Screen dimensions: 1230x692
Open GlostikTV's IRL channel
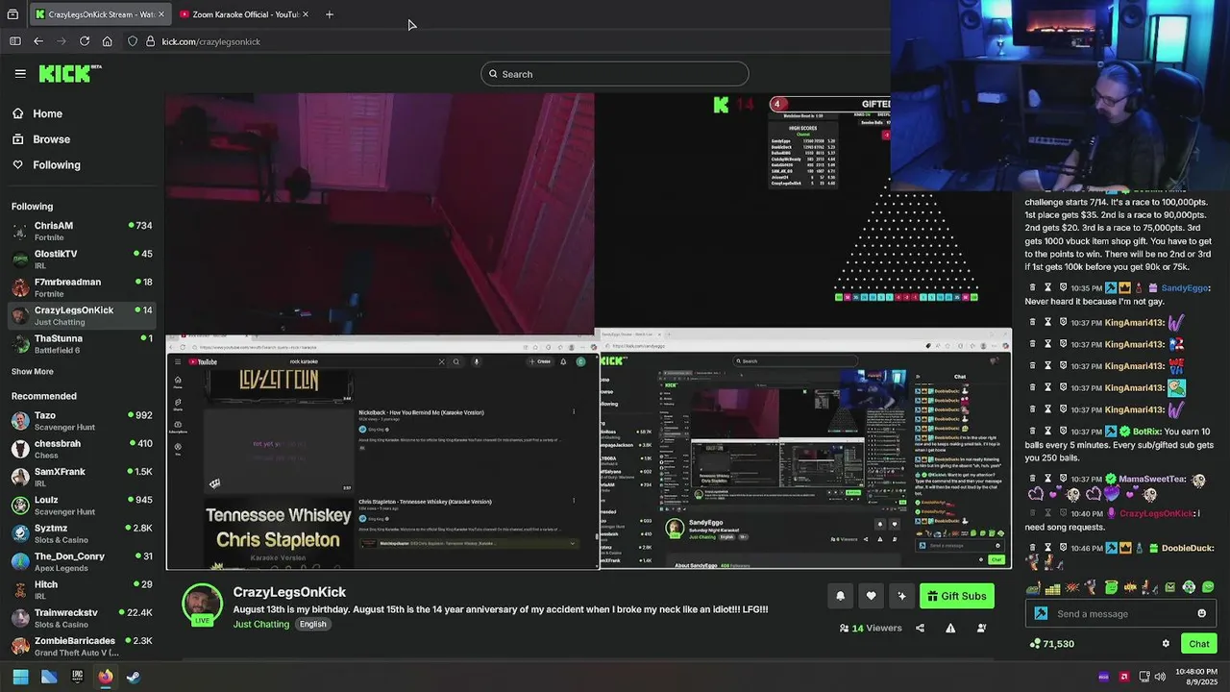[82, 259]
